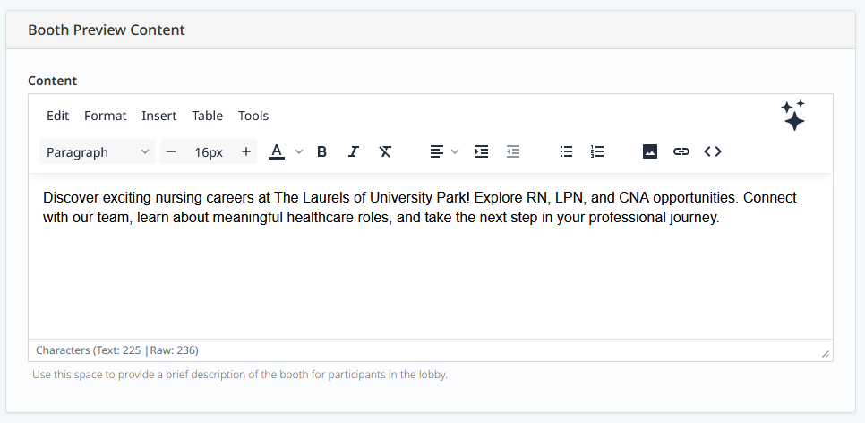Decrease indent of the paragraph
The height and width of the screenshot is (423, 865).
tap(513, 151)
